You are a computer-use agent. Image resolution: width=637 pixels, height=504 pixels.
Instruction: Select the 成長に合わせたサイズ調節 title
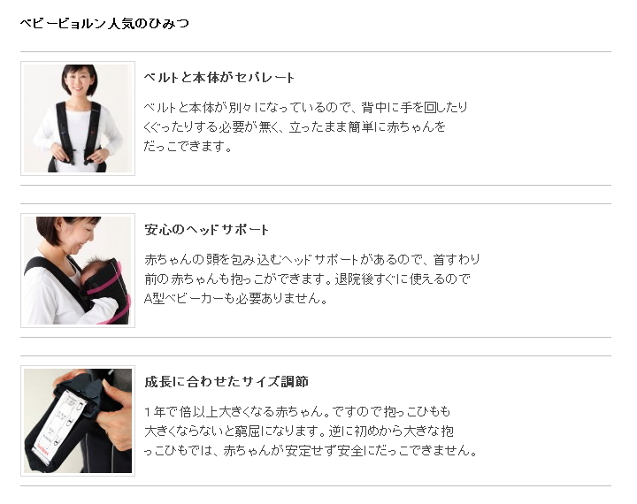226,381
